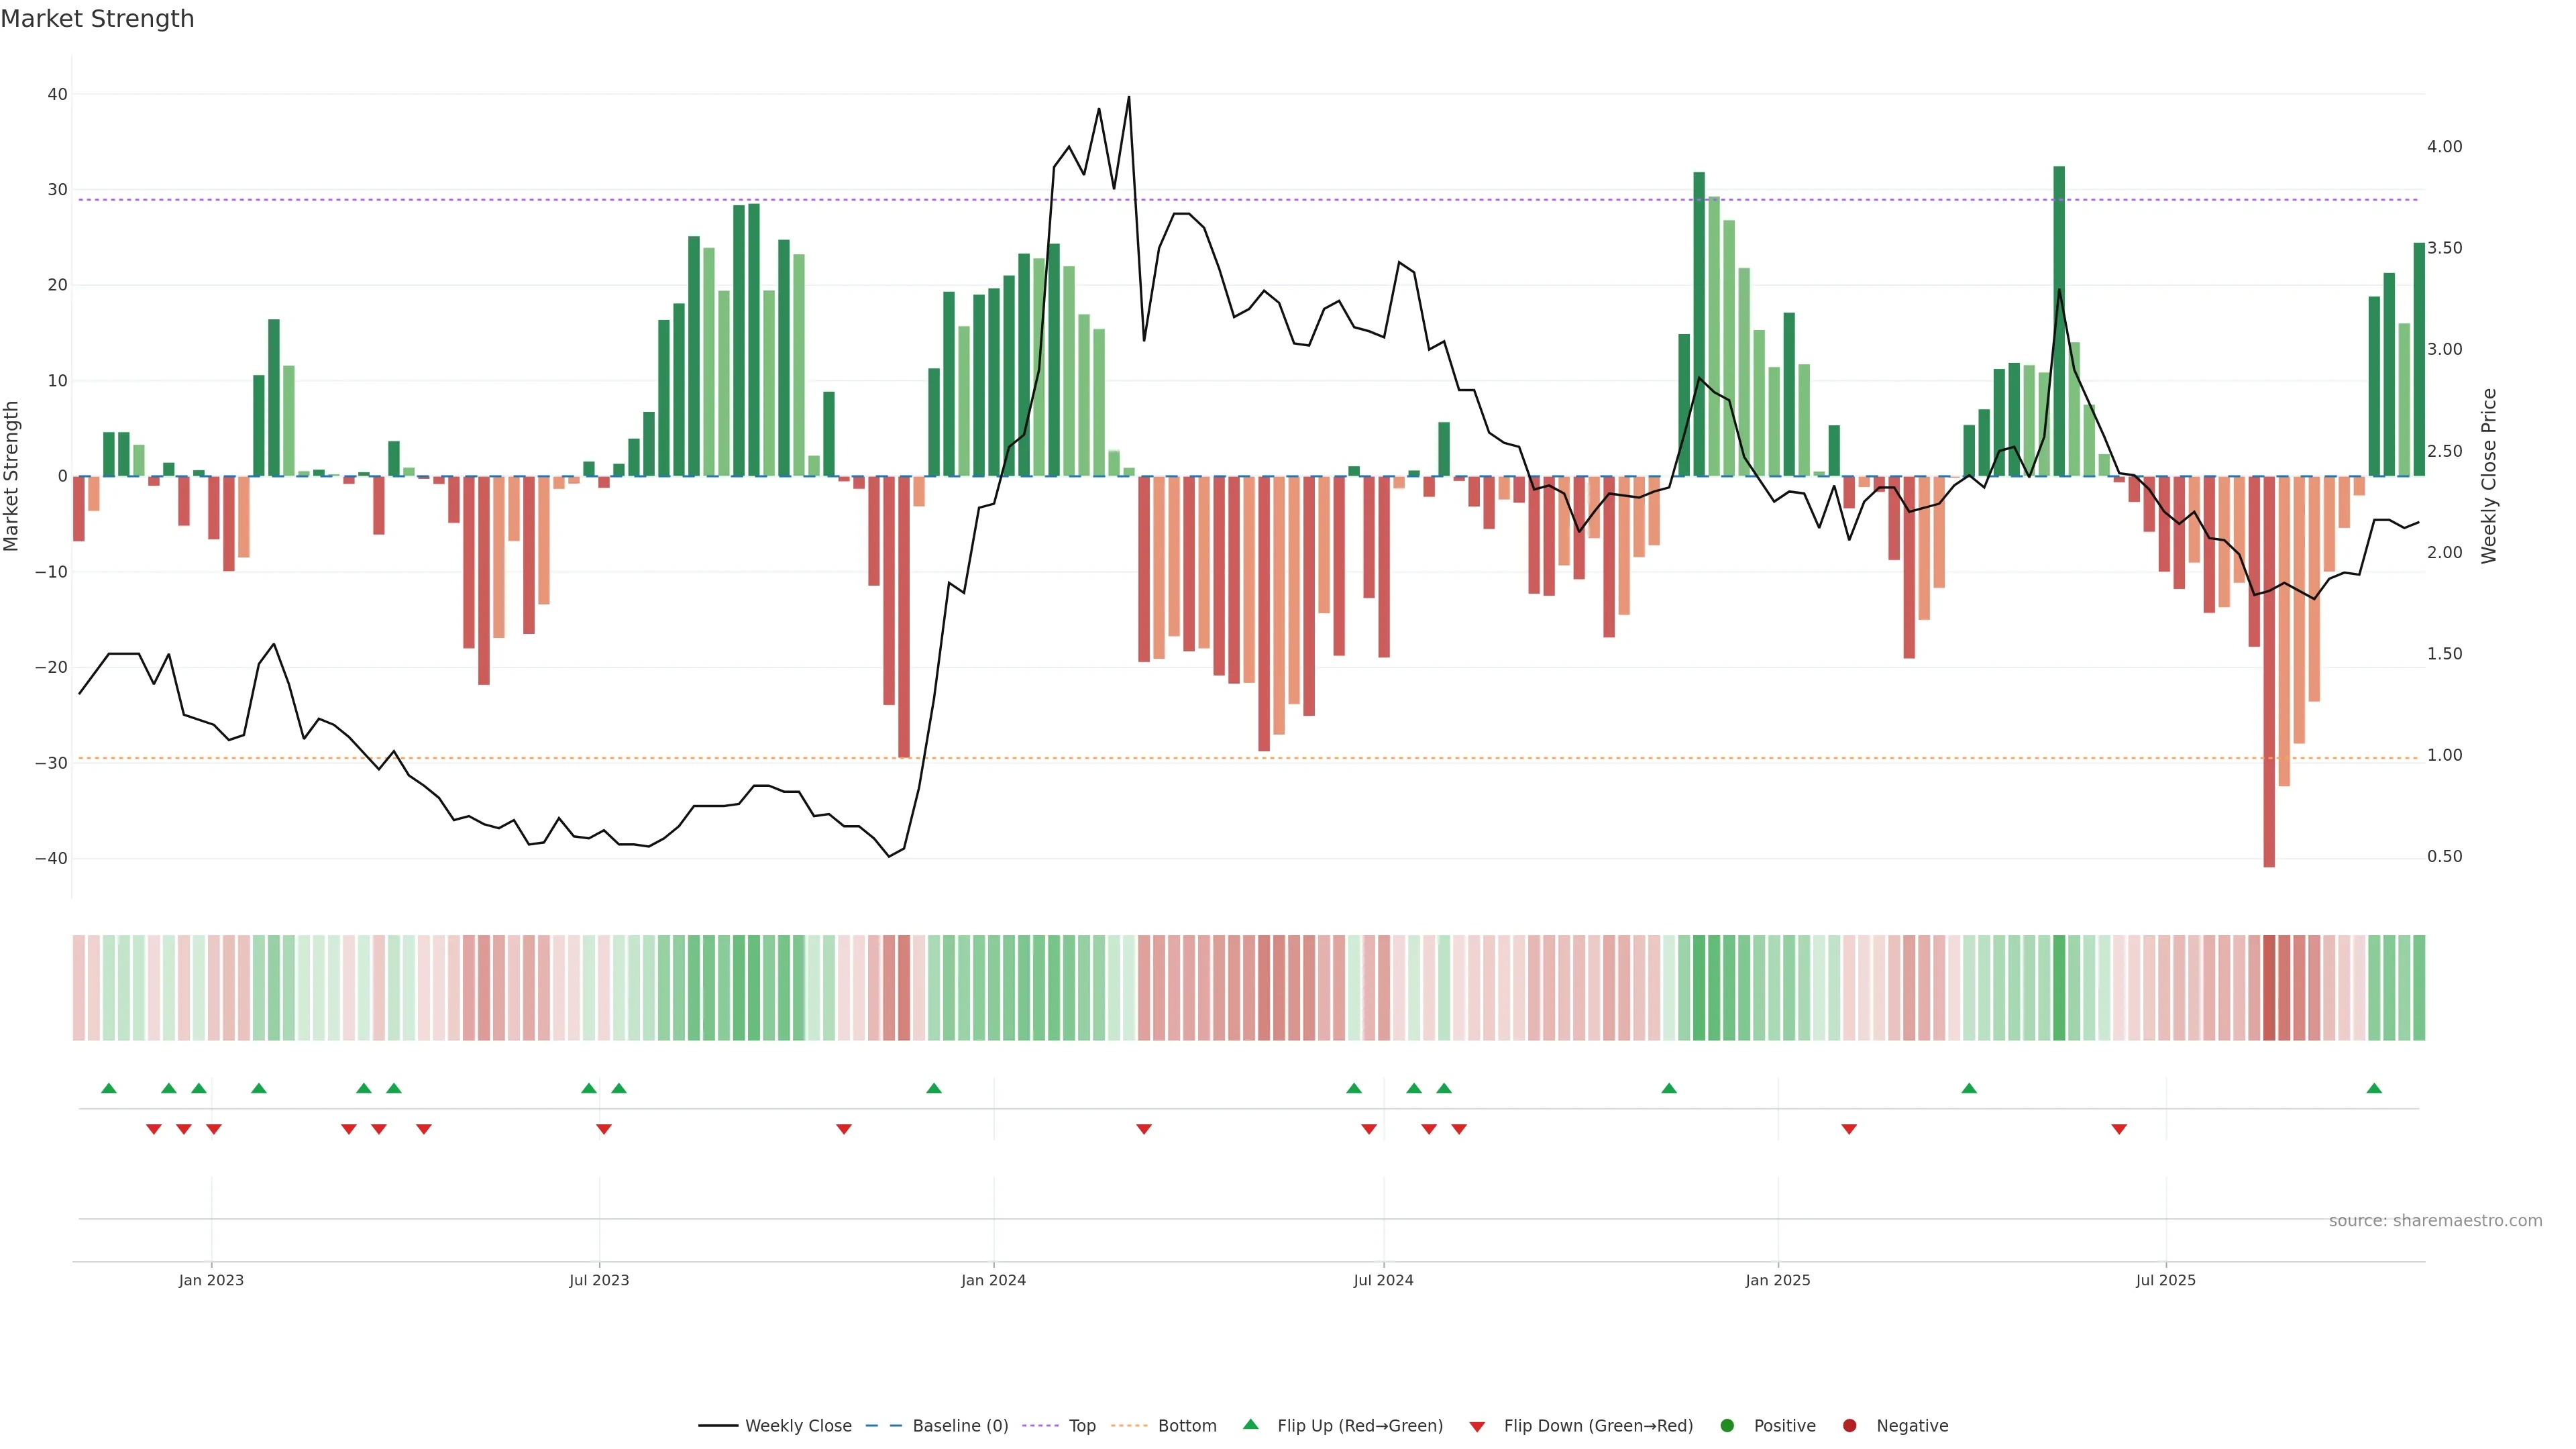
Task: Click the last dark green bar at right edge
Action: (2419, 360)
